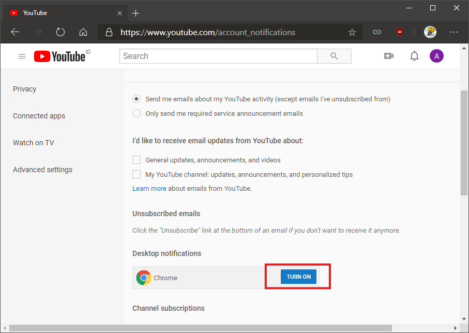This screenshot has height=333, width=469.
Task: Click the YouTube logo
Action: tap(60, 56)
